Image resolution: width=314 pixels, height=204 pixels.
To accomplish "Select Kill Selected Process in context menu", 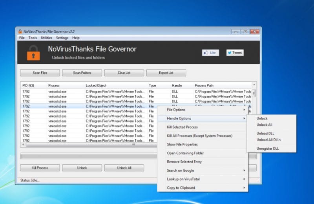I will click(x=203, y=127).
